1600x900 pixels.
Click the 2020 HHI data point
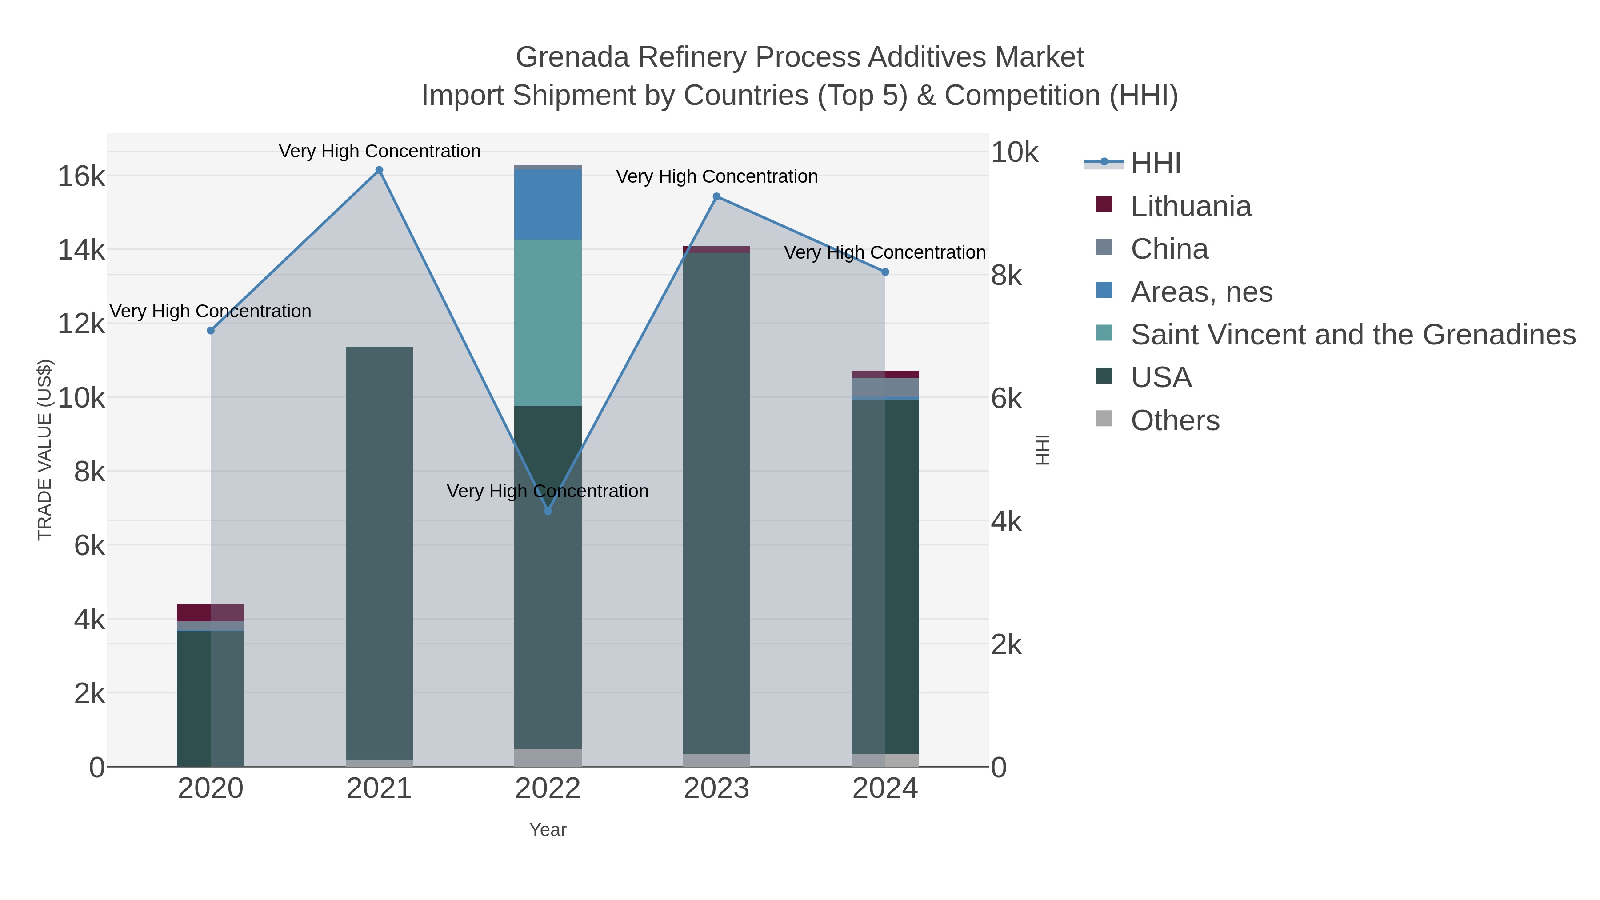tap(211, 330)
